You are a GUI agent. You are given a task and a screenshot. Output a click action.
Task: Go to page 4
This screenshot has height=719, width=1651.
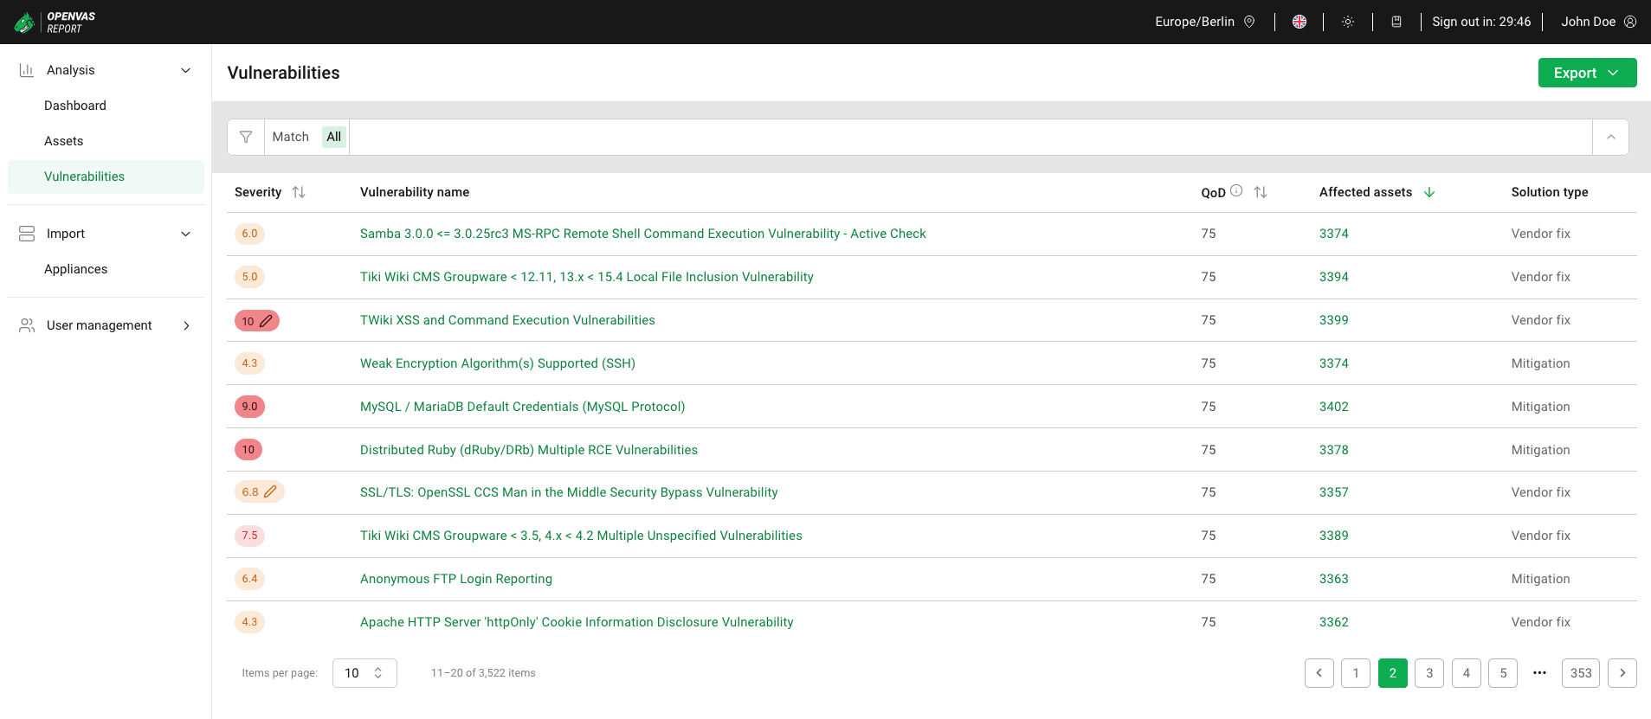tap(1467, 673)
